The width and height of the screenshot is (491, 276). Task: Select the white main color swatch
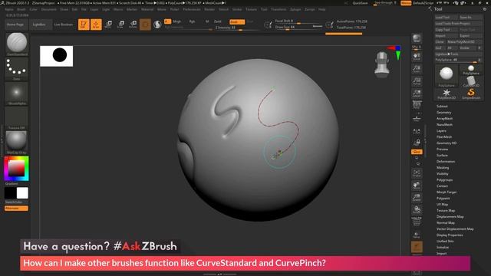click(22, 193)
